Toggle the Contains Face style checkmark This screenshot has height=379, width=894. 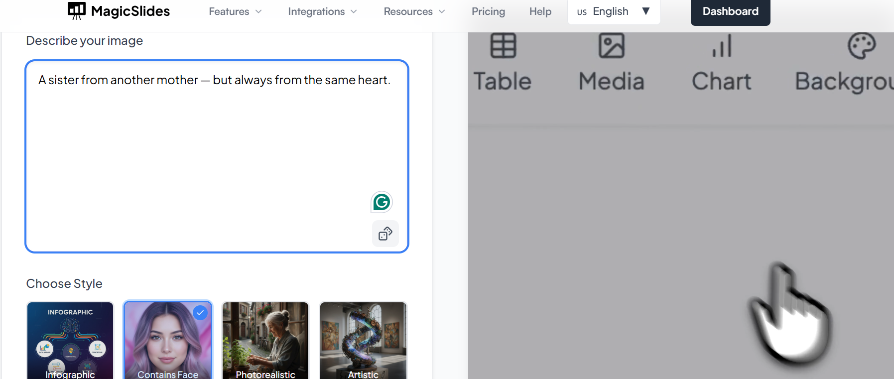coord(200,313)
